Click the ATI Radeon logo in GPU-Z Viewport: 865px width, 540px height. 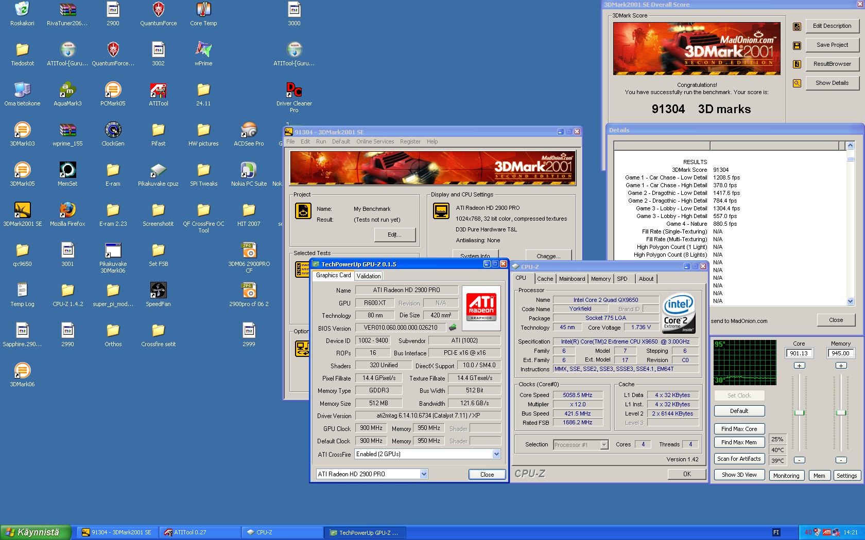pos(481,308)
